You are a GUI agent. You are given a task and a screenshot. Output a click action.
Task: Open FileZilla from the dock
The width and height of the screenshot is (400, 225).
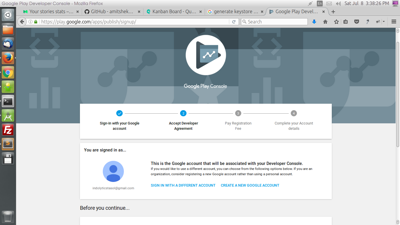tap(8, 130)
